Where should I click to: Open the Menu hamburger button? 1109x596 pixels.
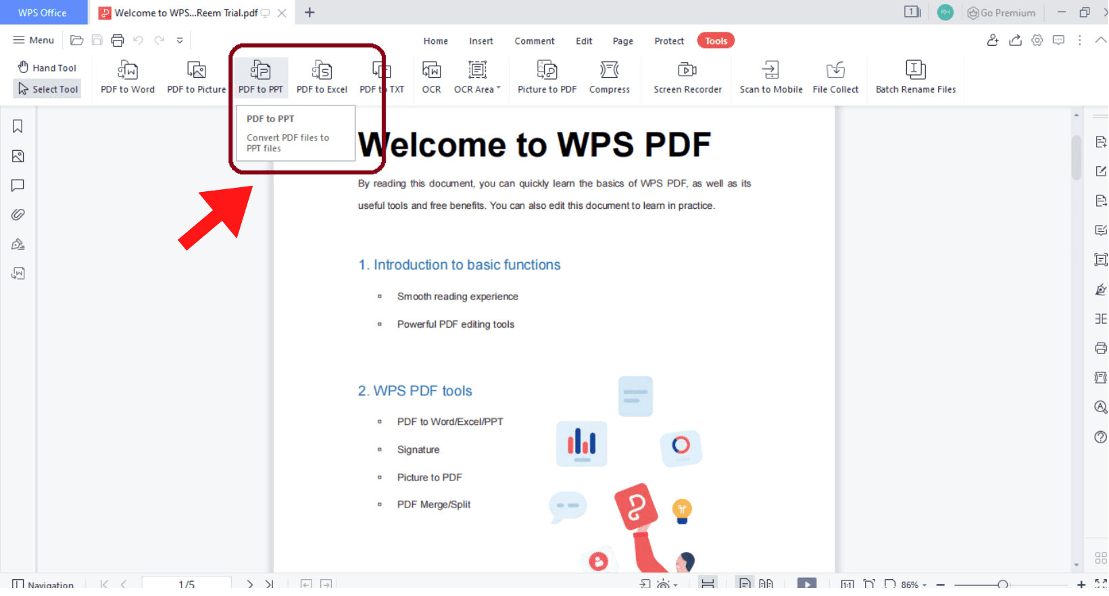tap(33, 41)
